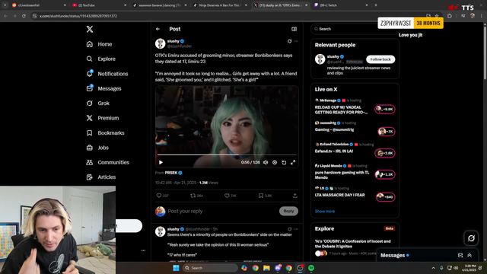The height and width of the screenshot is (274, 487).
Task: Open Explore in sidebar
Action: tap(100, 59)
